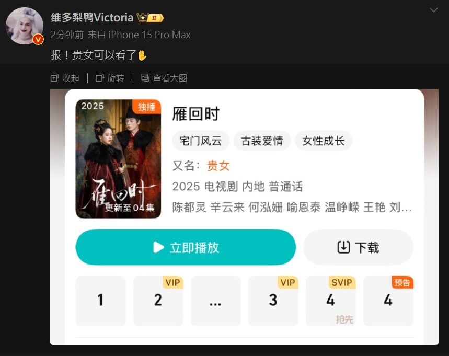
Task: Open 查看大图 to view full image
Action: click(164, 78)
